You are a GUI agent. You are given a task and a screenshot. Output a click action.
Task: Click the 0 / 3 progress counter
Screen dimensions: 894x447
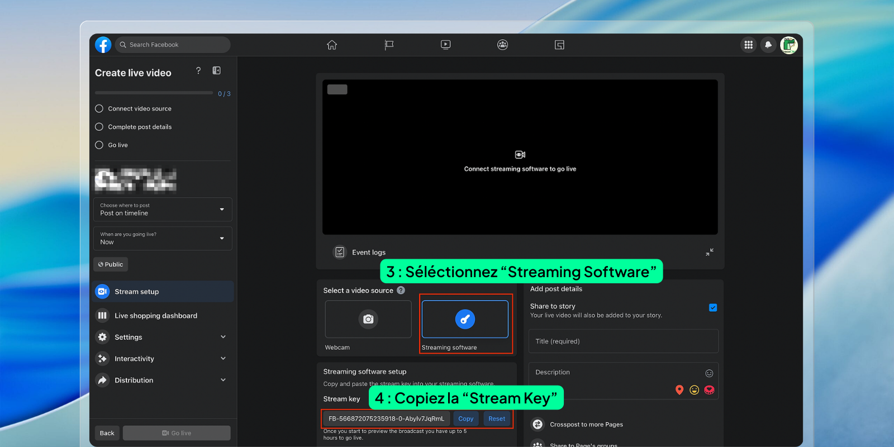click(224, 94)
